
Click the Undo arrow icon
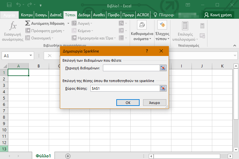click(18, 5)
